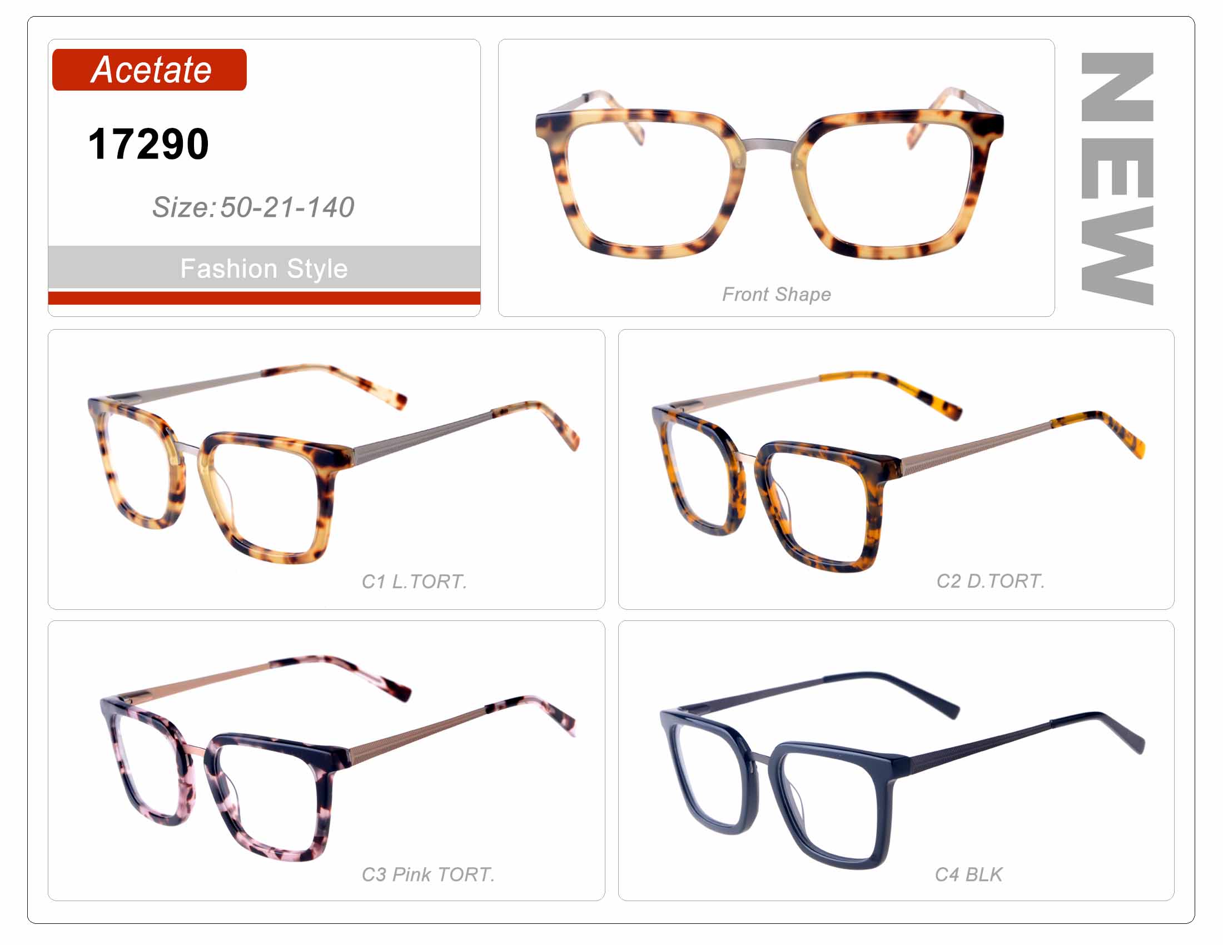The height and width of the screenshot is (945, 1223).
Task: Click the C2 D.TORT. label
Action: pos(991,581)
